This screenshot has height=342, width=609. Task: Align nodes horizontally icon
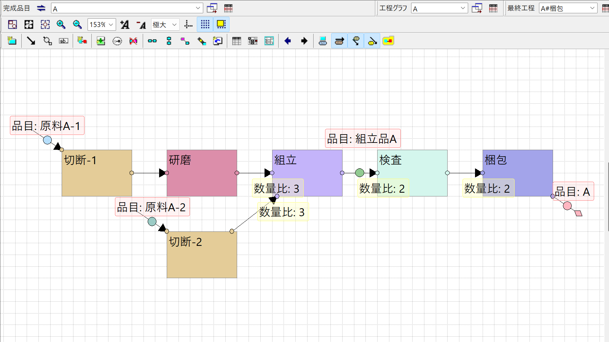[x=152, y=41]
